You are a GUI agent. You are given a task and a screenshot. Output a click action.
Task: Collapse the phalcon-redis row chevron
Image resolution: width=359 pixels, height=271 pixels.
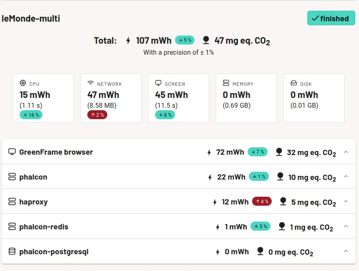346,227
